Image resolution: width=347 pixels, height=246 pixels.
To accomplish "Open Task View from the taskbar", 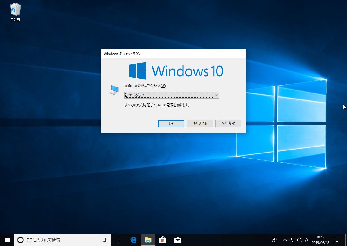I will tap(118, 240).
